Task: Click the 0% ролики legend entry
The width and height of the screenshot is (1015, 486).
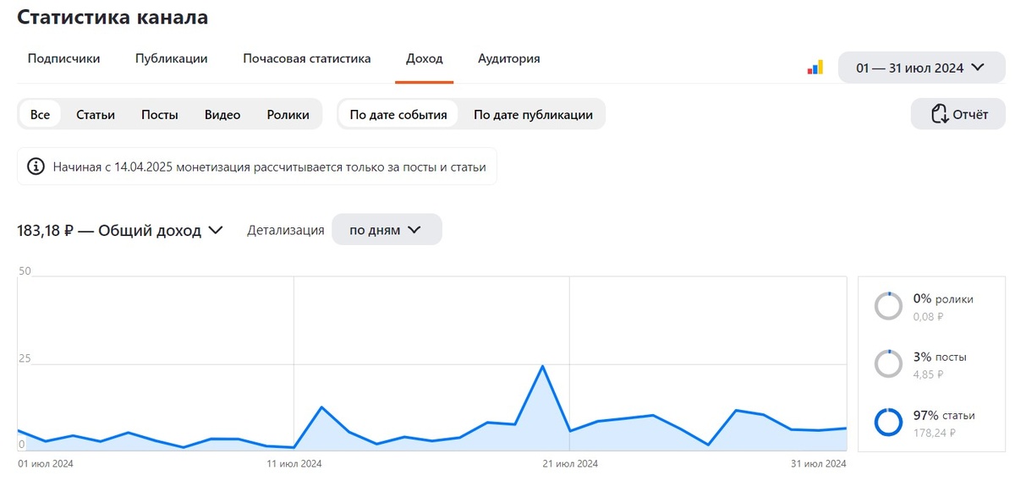Action: point(943,298)
